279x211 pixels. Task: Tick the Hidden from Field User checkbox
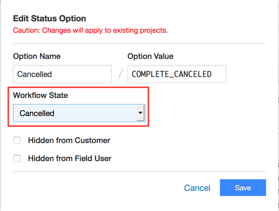click(x=17, y=158)
